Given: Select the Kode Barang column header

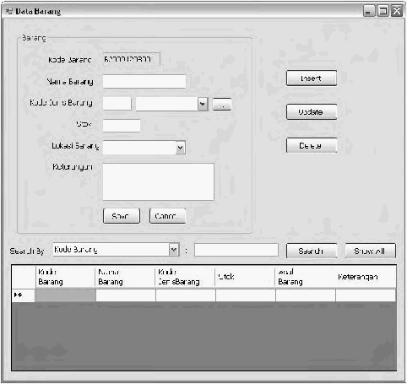Looking at the screenshot, I should click(65, 277).
